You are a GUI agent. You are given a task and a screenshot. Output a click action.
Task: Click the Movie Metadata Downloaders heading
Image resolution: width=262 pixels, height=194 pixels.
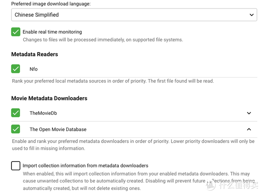point(49,98)
